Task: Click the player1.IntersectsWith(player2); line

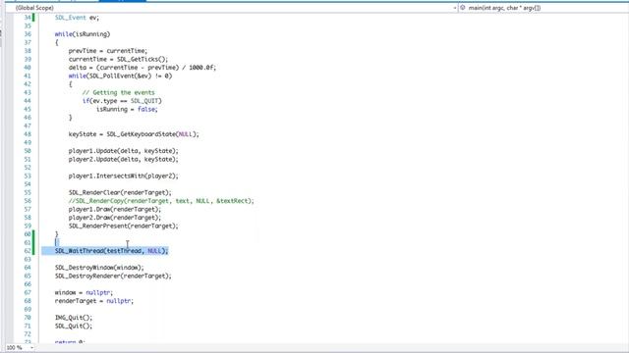Action: 123,176
